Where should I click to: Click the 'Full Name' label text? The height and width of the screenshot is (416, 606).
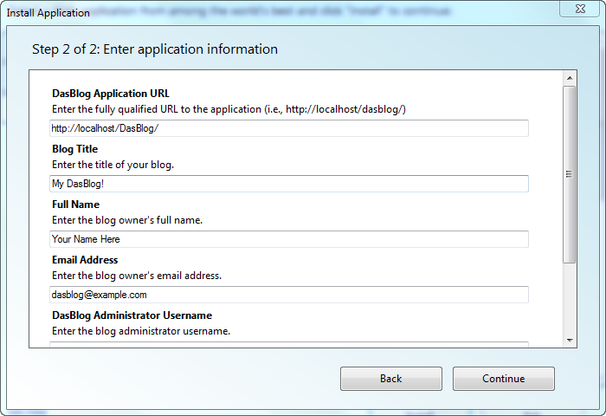point(75,205)
